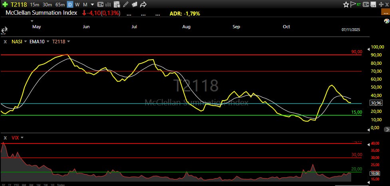
Task: Click the green plus add-symbol icon
Action: tap(5, 4)
